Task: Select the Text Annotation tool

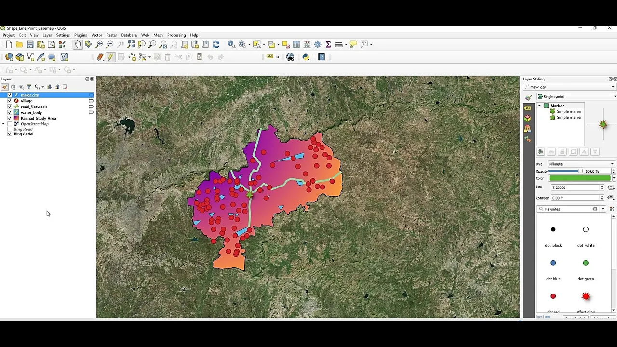Action: click(x=364, y=44)
